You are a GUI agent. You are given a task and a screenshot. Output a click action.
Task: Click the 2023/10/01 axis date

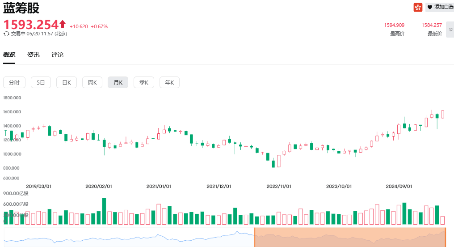point(339,187)
